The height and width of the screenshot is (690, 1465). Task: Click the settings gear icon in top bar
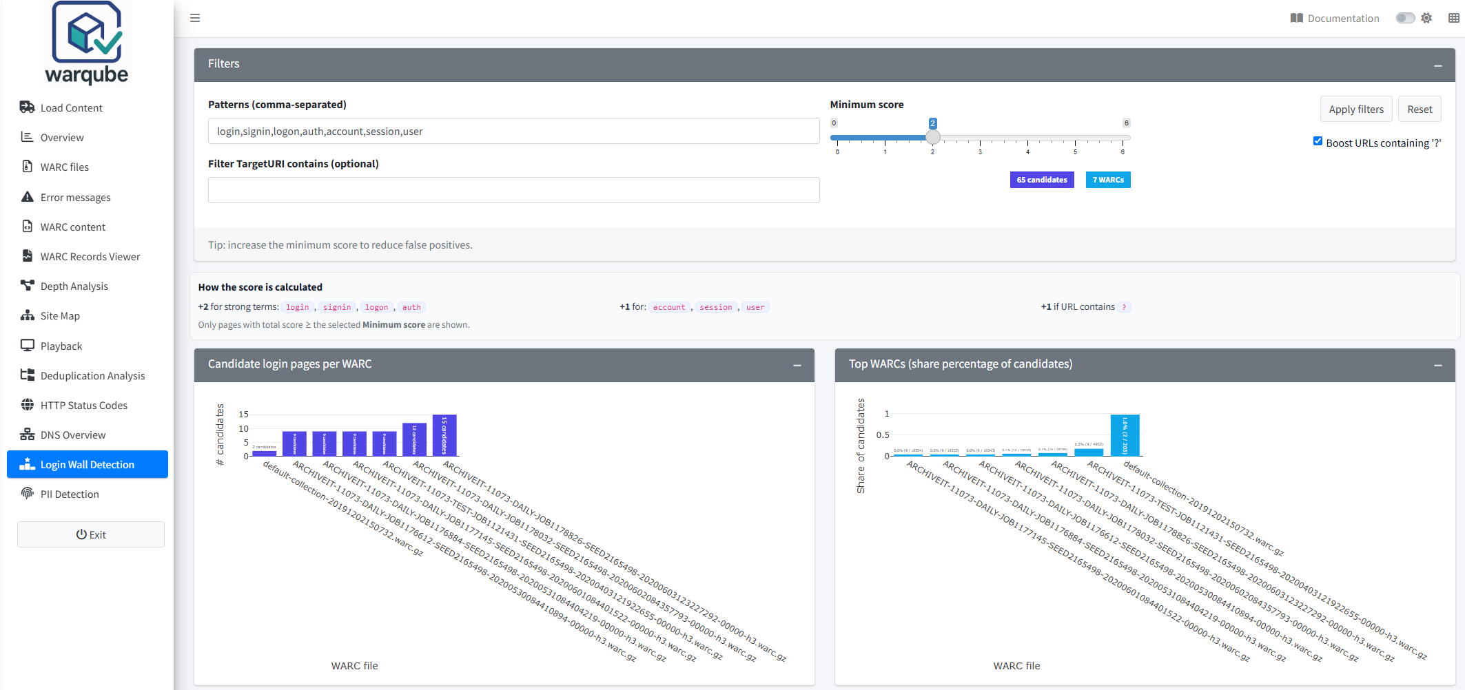pos(1426,18)
